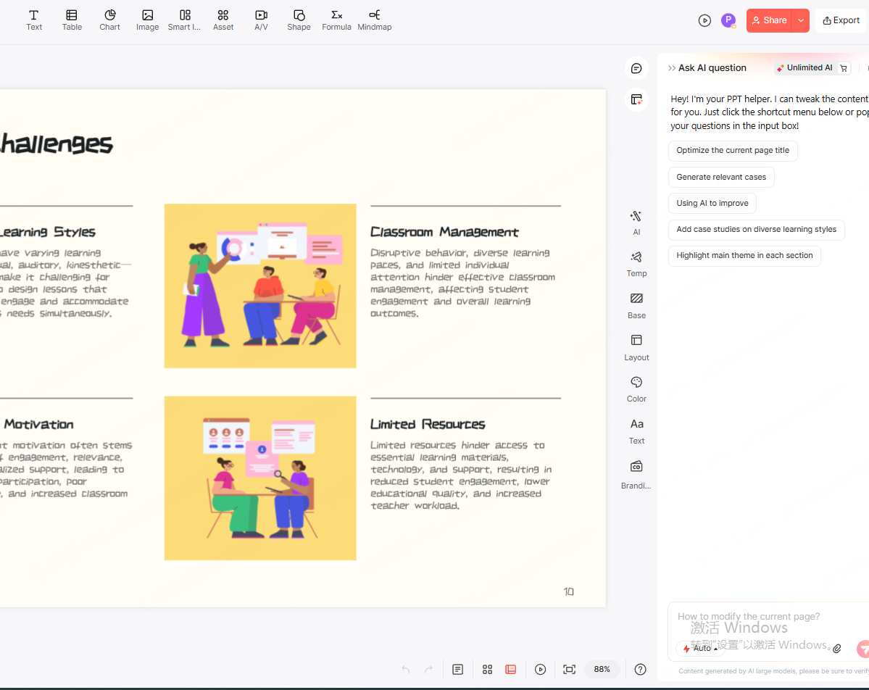Viewport: 869px width, 690px height.
Task: Click the Export button
Action: (x=841, y=20)
